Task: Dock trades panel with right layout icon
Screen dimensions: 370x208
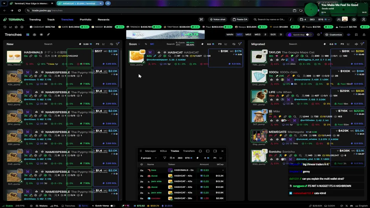Action: tap(215, 151)
